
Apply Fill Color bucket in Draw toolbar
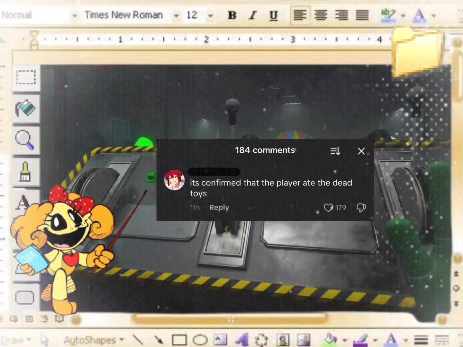pyautogui.click(x=331, y=339)
